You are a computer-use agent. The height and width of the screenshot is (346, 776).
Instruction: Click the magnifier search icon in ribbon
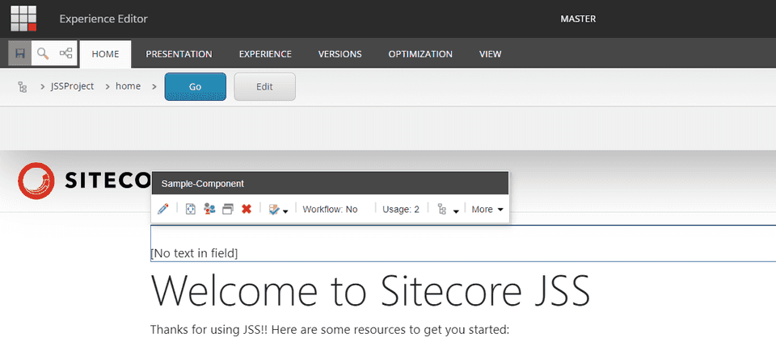43,53
